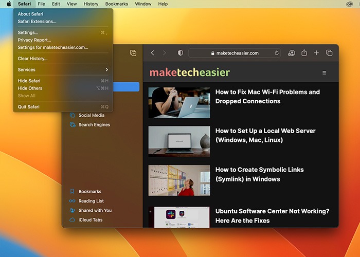Reload the page with the refresh icon
This screenshot has height=257, width=360.
pyautogui.click(x=277, y=53)
